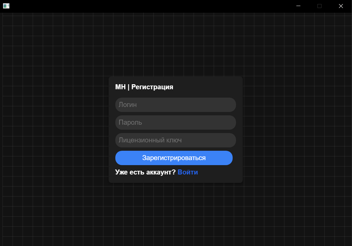Click the "Уже есть аккаунт?" text
Image resolution: width=352 pixels, height=246 pixels.
(145, 172)
